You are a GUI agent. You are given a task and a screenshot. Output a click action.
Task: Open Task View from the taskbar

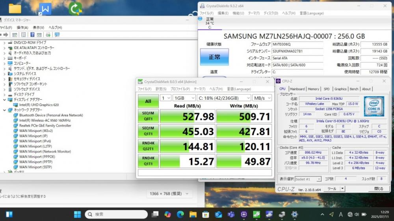click(155, 214)
